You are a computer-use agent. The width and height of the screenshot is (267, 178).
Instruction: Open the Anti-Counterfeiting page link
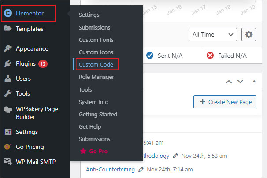click(x=110, y=170)
